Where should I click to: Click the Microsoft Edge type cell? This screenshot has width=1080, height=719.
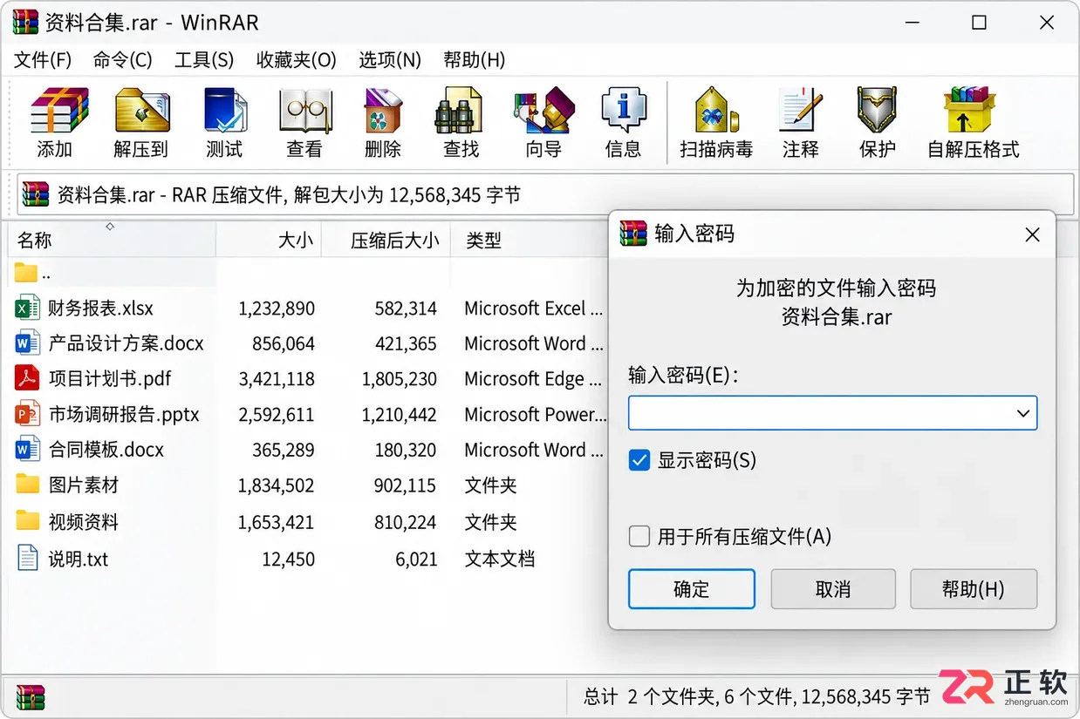533,378
